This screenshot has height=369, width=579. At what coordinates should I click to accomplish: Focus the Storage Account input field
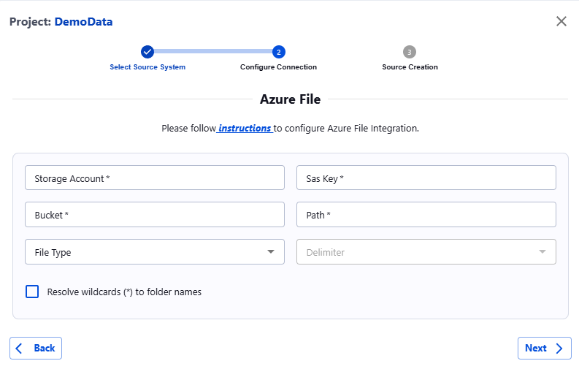tap(155, 178)
